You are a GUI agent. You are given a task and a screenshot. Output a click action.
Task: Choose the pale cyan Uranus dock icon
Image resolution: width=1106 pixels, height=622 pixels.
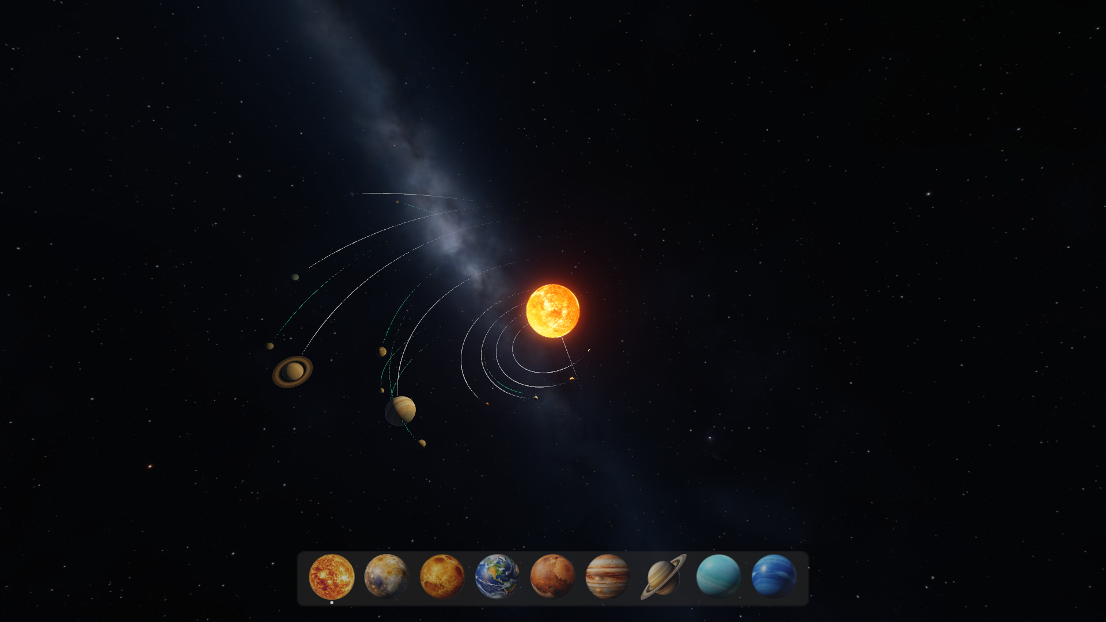click(x=718, y=577)
